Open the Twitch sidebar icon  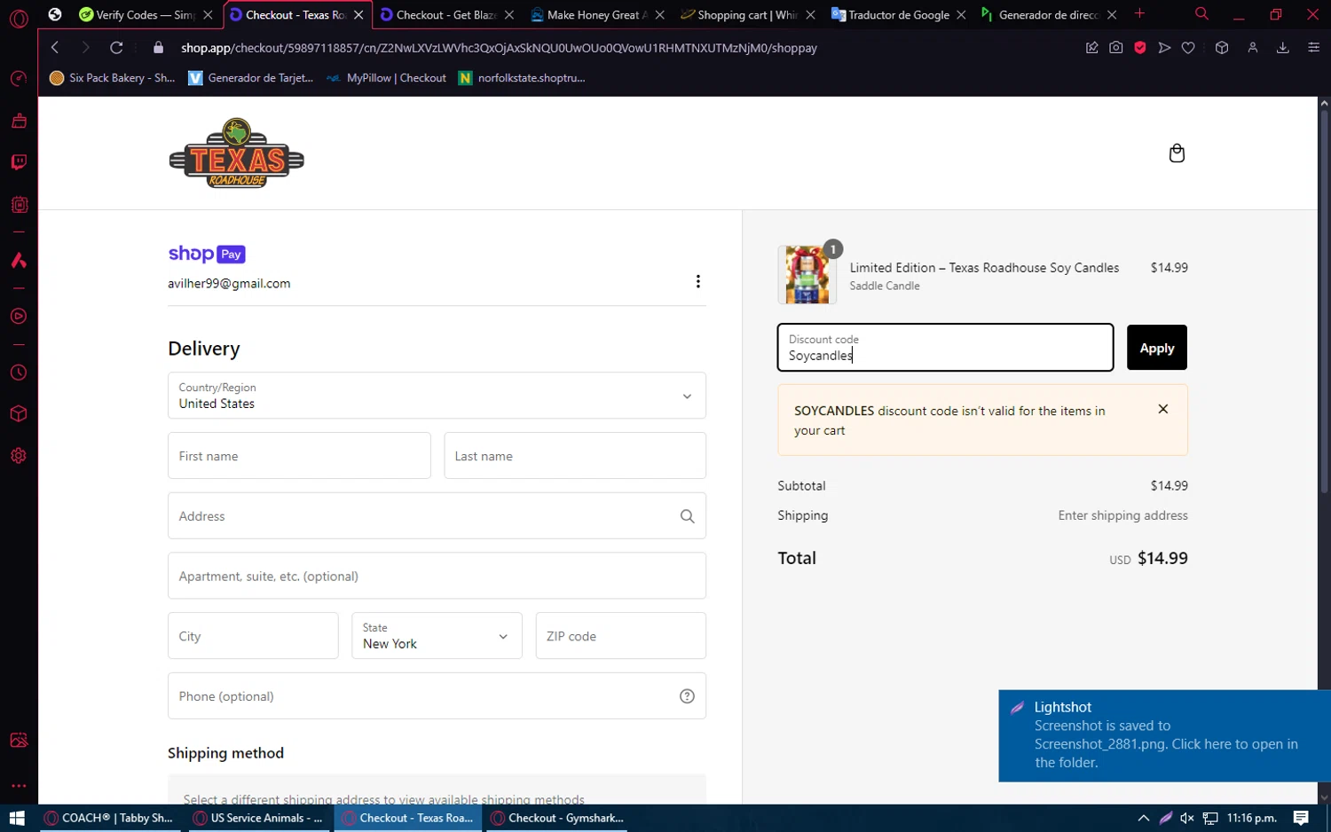pos(19,162)
